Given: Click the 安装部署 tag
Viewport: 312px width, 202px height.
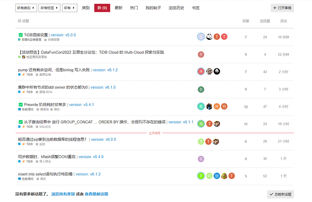Looking at the screenshot, I should [52, 40].
